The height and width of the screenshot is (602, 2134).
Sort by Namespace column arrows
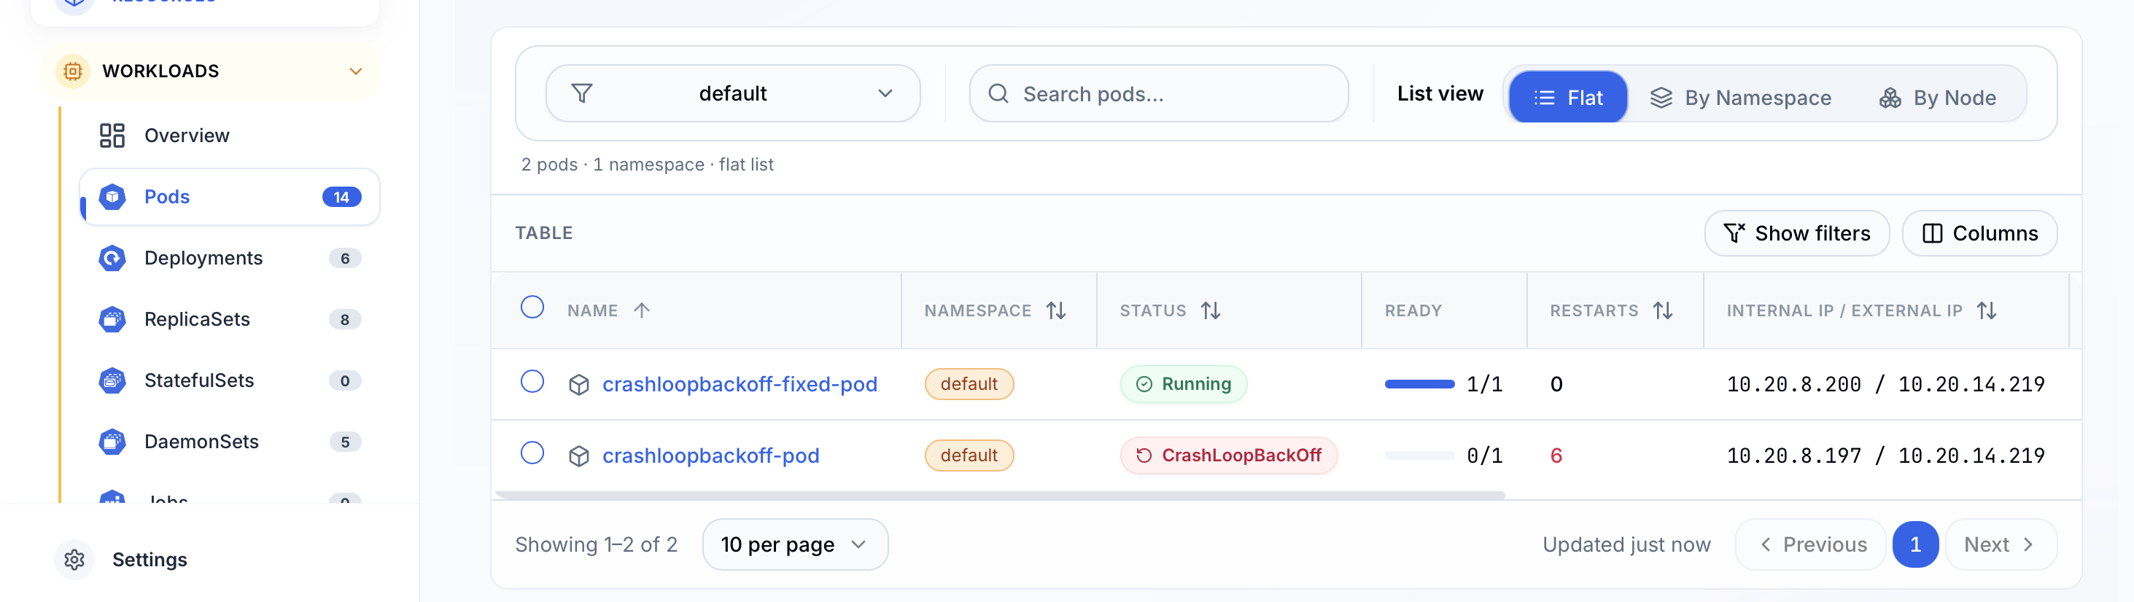click(1055, 310)
